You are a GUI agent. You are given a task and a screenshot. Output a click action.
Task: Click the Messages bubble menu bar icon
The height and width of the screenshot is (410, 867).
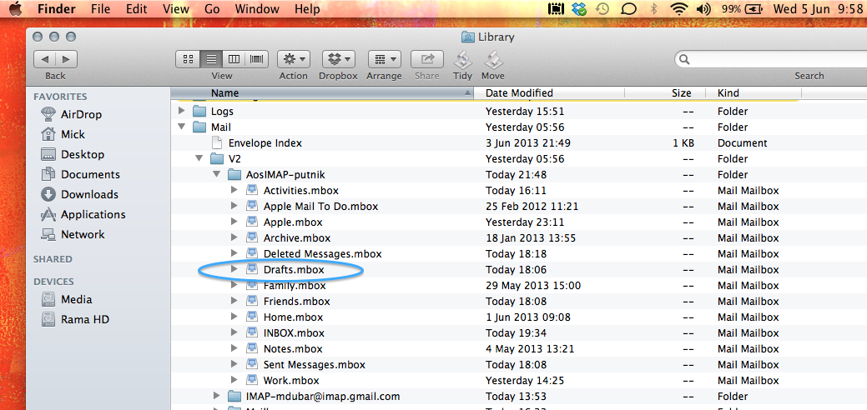pos(628,9)
